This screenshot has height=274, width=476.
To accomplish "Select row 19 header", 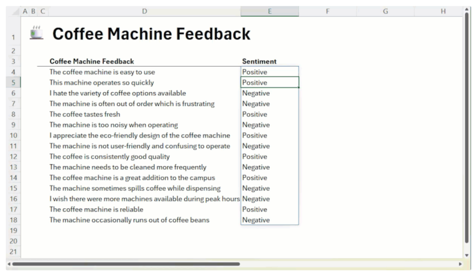I will coord(13,230).
